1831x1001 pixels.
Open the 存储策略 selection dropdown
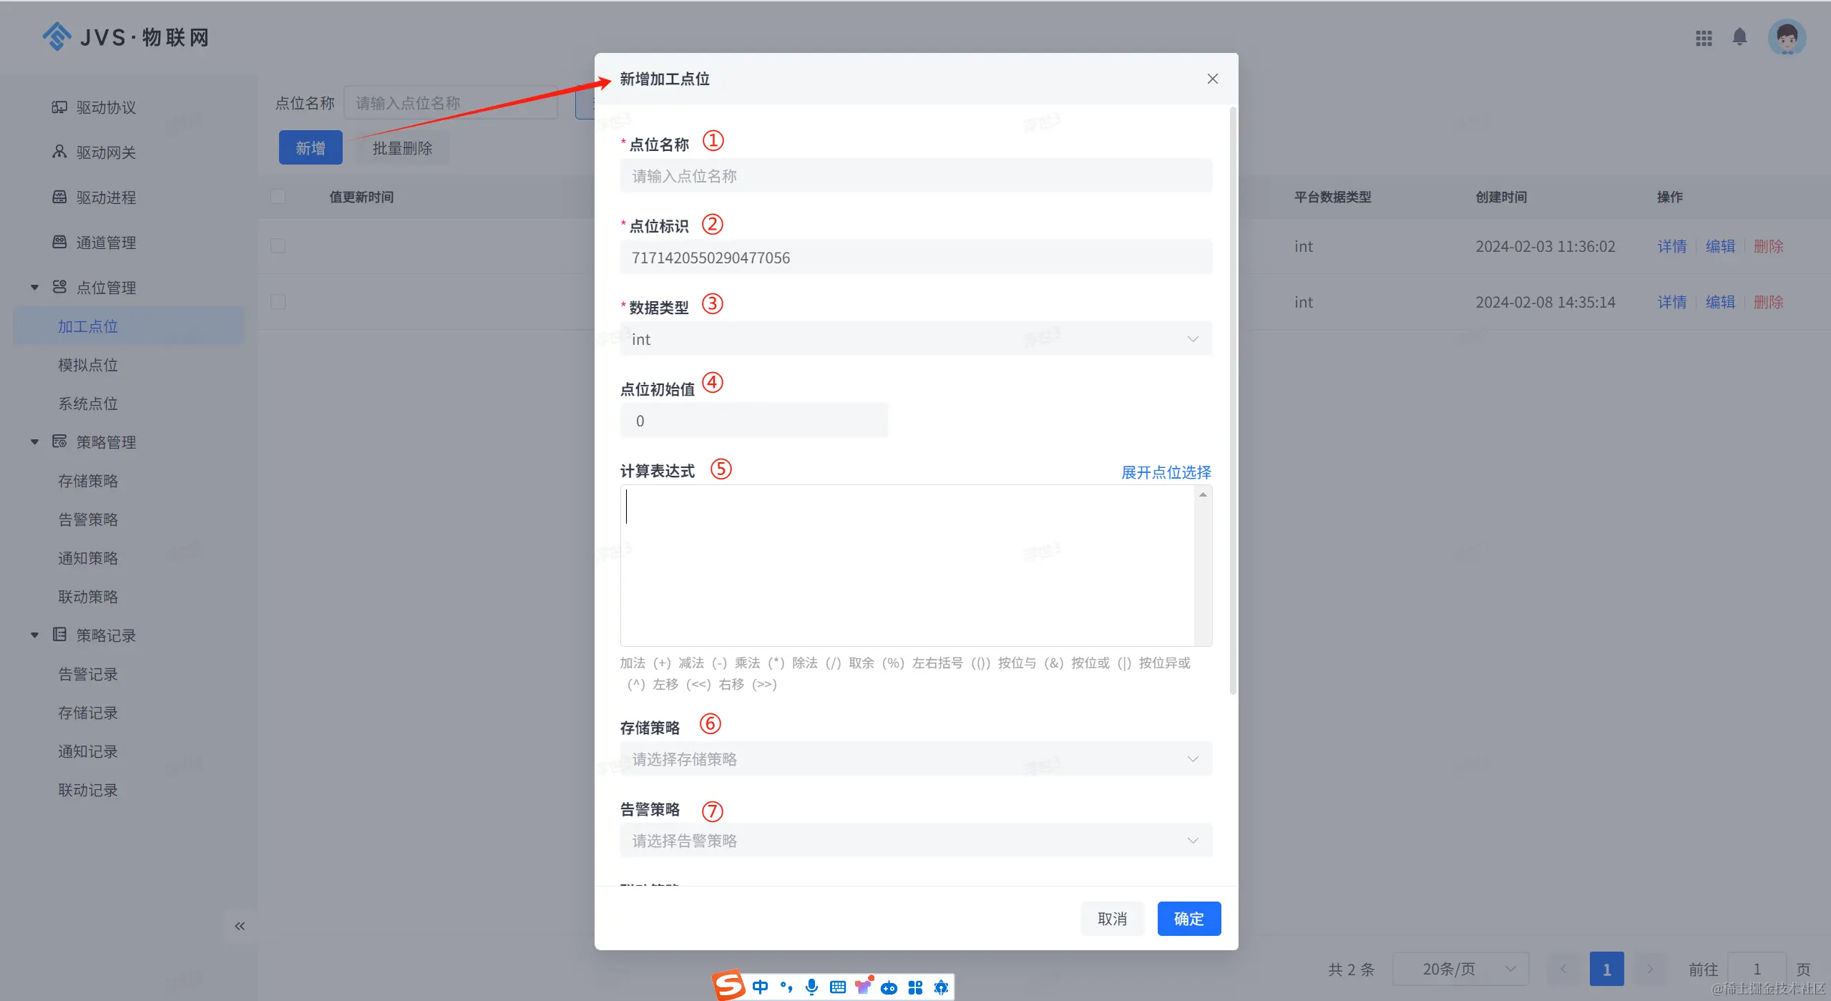point(915,759)
